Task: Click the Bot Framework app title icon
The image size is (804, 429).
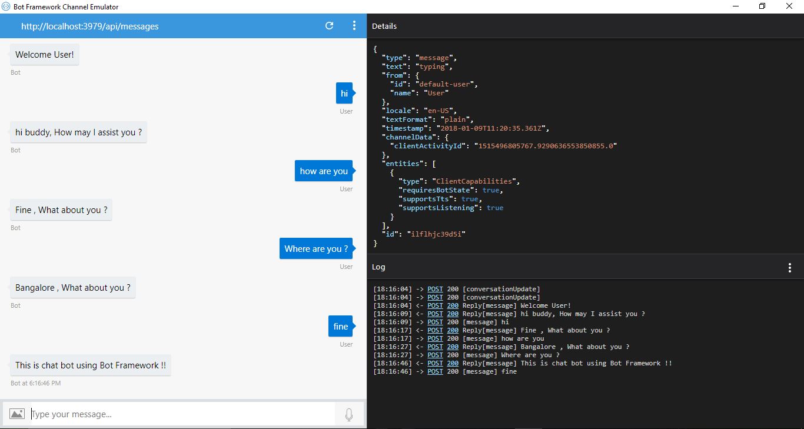Action: click(x=6, y=6)
